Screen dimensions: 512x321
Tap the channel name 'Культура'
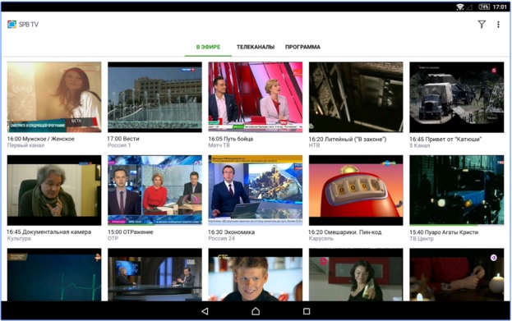(x=19, y=238)
